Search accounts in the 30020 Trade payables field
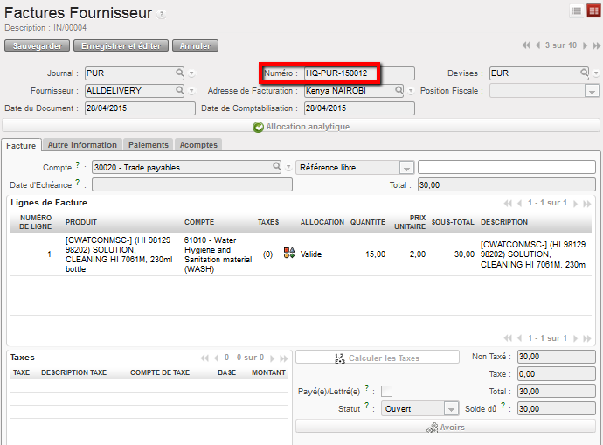Viewport: 603px width, 445px height. (277, 167)
